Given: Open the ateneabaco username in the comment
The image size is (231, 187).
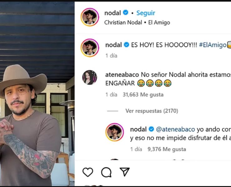Looking at the screenshot, I should click(x=122, y=75).
